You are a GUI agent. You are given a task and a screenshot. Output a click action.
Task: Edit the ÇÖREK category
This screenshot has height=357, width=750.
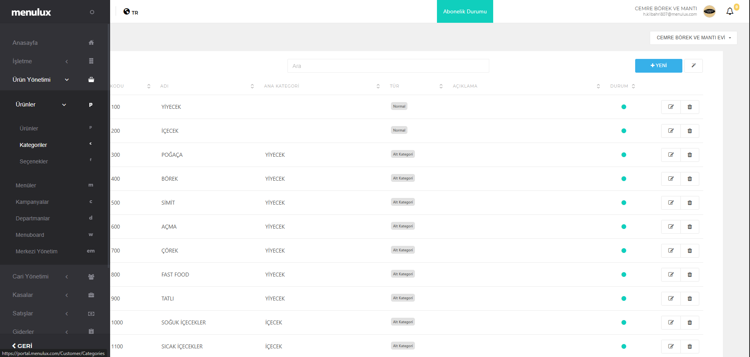point(671,251)
